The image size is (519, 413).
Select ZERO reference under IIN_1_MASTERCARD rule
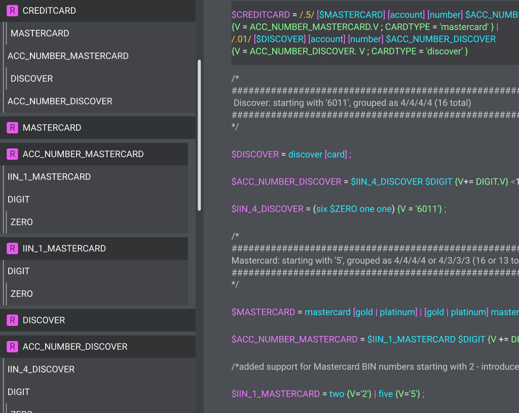coord(21,294)
